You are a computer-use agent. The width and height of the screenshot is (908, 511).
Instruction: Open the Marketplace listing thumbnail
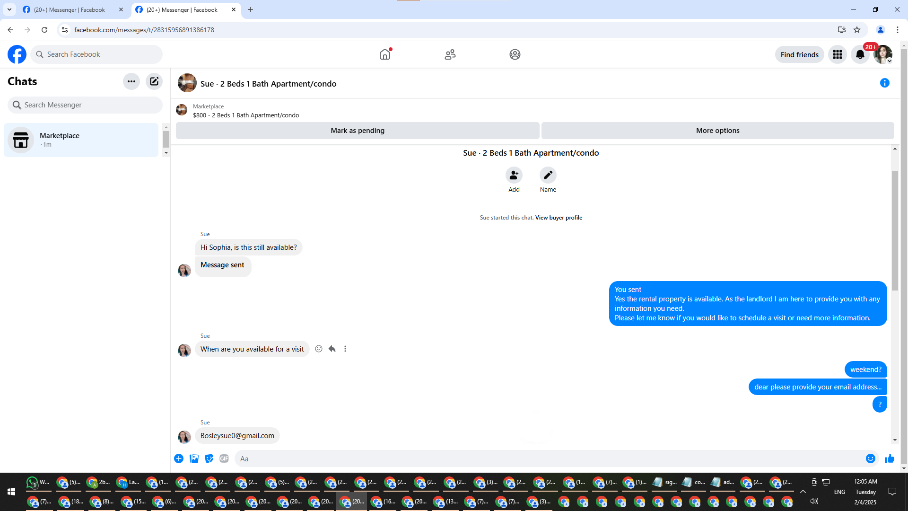[x=182, y=110]
